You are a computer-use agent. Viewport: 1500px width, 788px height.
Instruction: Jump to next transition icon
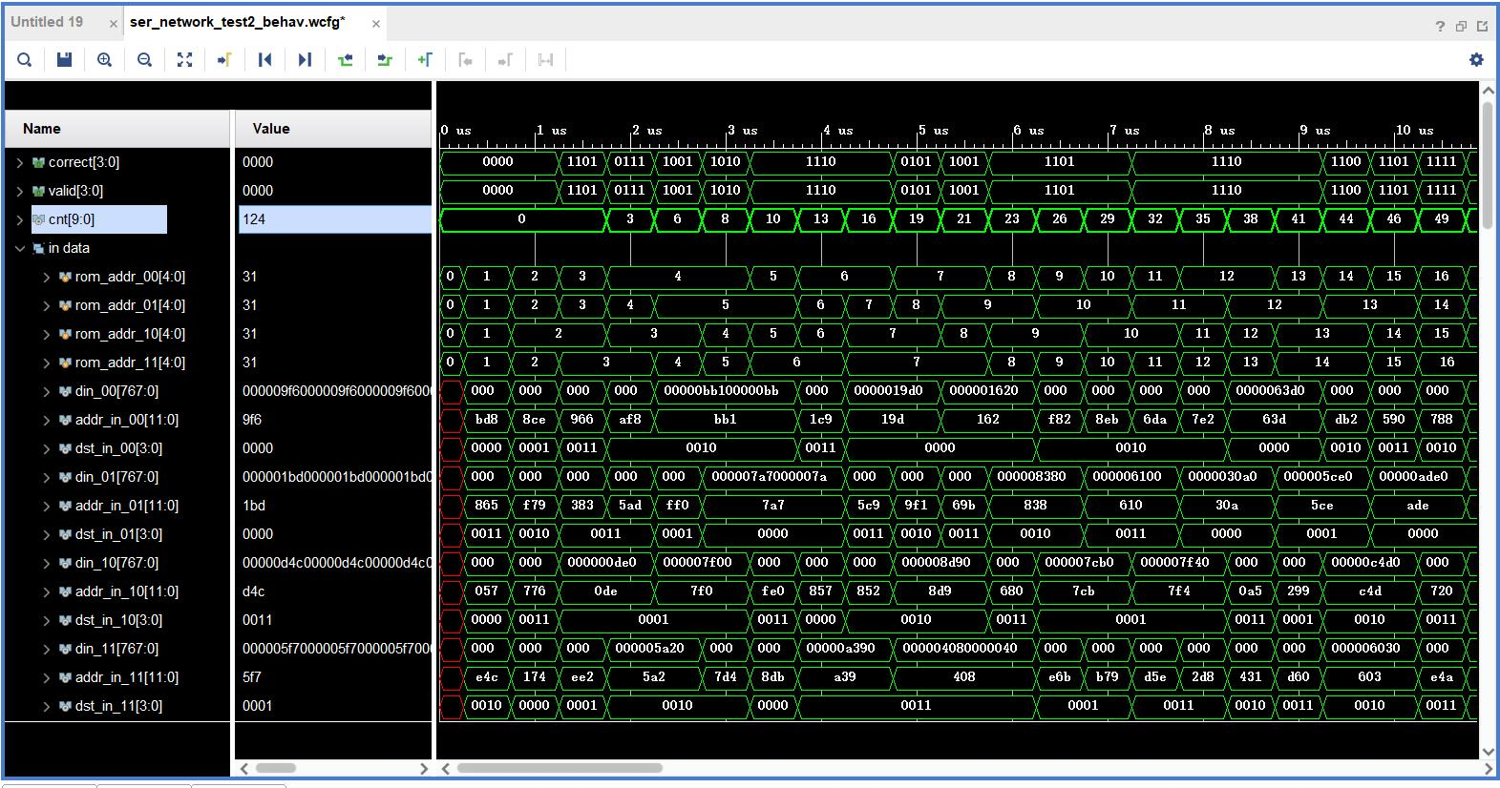385,60
